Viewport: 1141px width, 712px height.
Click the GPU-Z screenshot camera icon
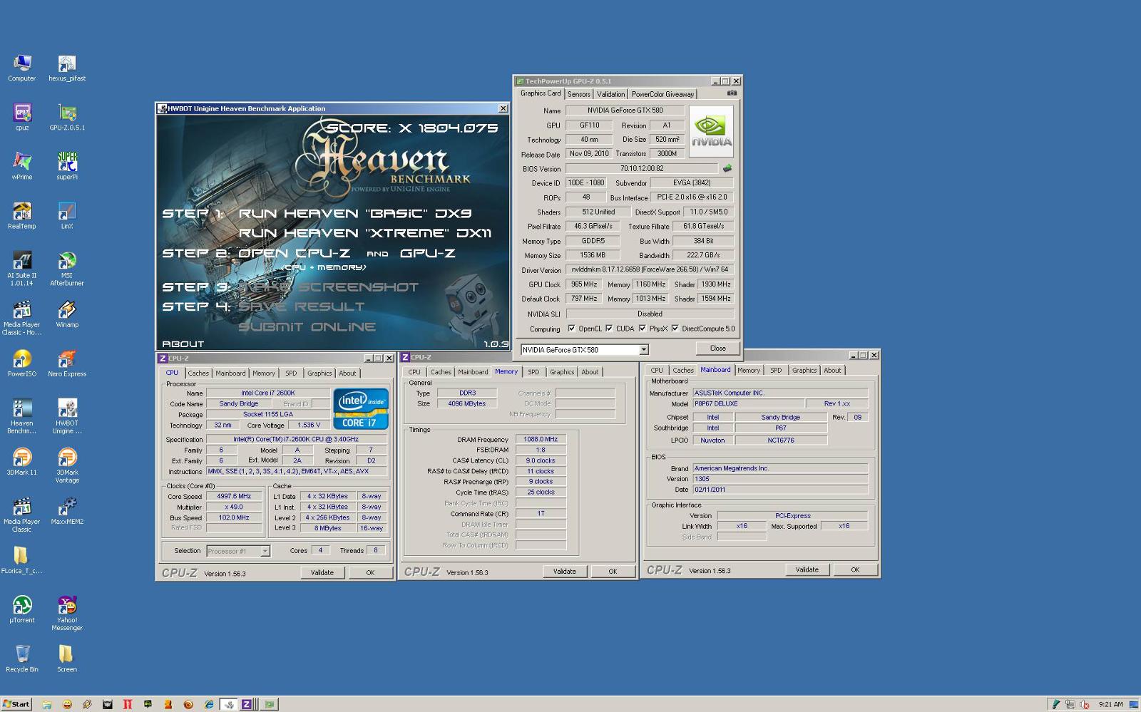pos(732,93)
